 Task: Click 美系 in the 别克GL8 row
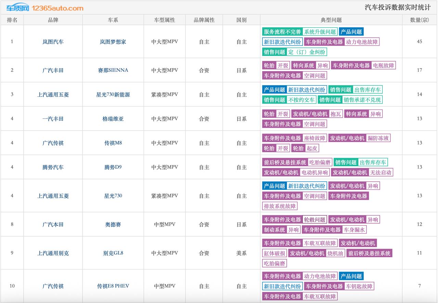click(x=241, y=253)
